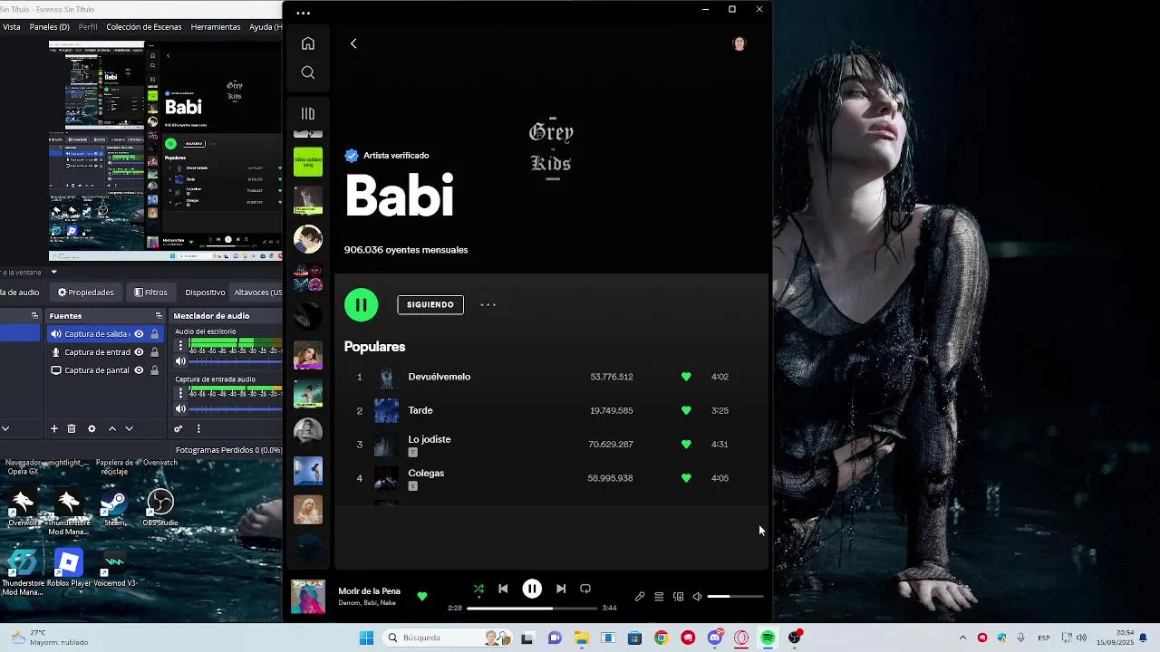Image resolution: width=1160 pixels, height=652 pixels.
Task: Adjust the Spotify volume slider
Action: click(x=734, y=596)
